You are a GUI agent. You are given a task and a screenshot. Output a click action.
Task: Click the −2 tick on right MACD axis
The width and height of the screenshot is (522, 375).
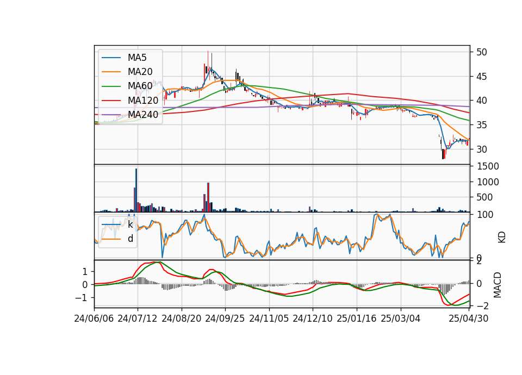coord(483,305)
